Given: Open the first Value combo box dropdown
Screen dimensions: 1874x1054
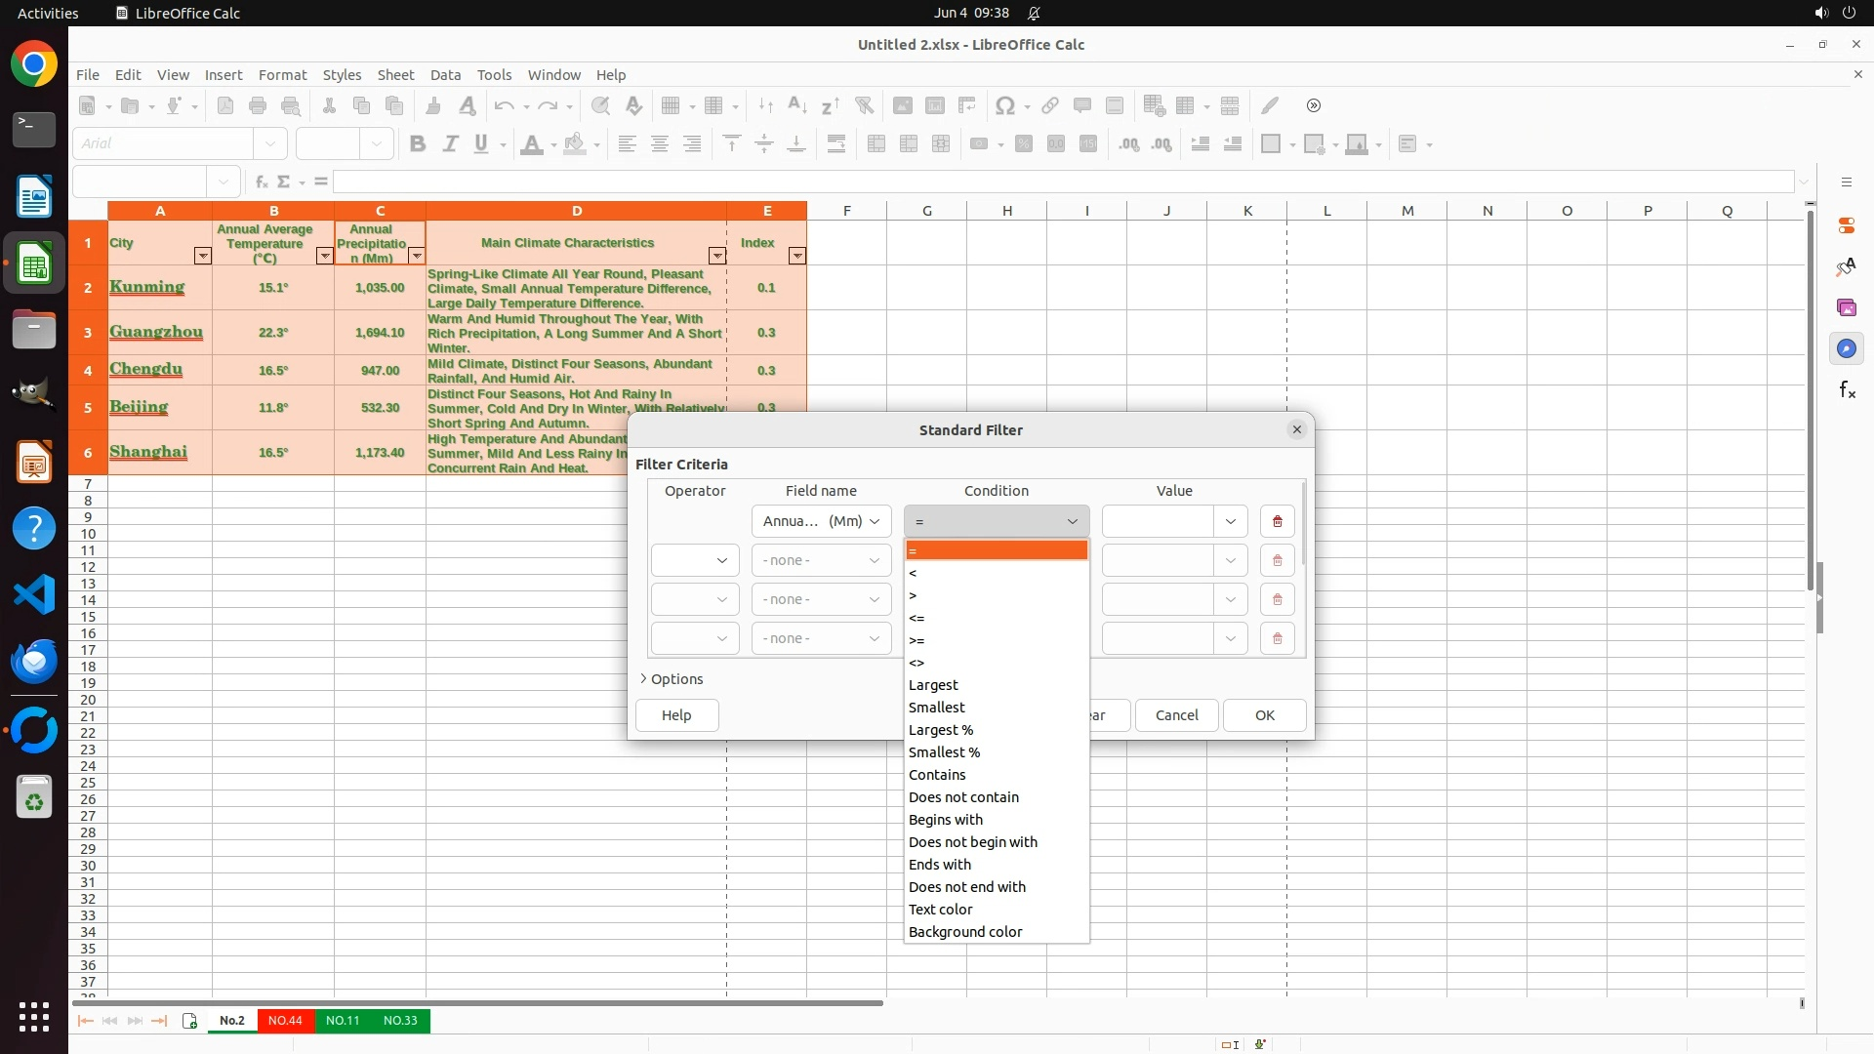Looking at the screenshot, I should [1230, 521].
